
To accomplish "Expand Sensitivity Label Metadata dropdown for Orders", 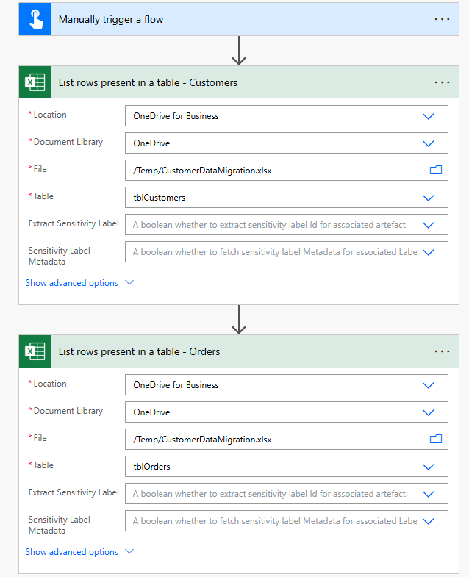I will tap(429, 521).
